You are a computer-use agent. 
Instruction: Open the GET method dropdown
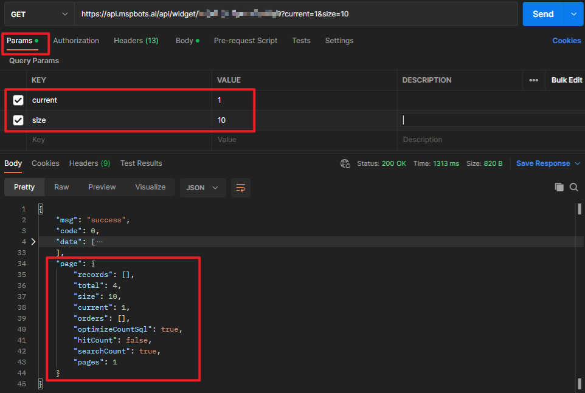pyautogui.click(x=39, y=14)
